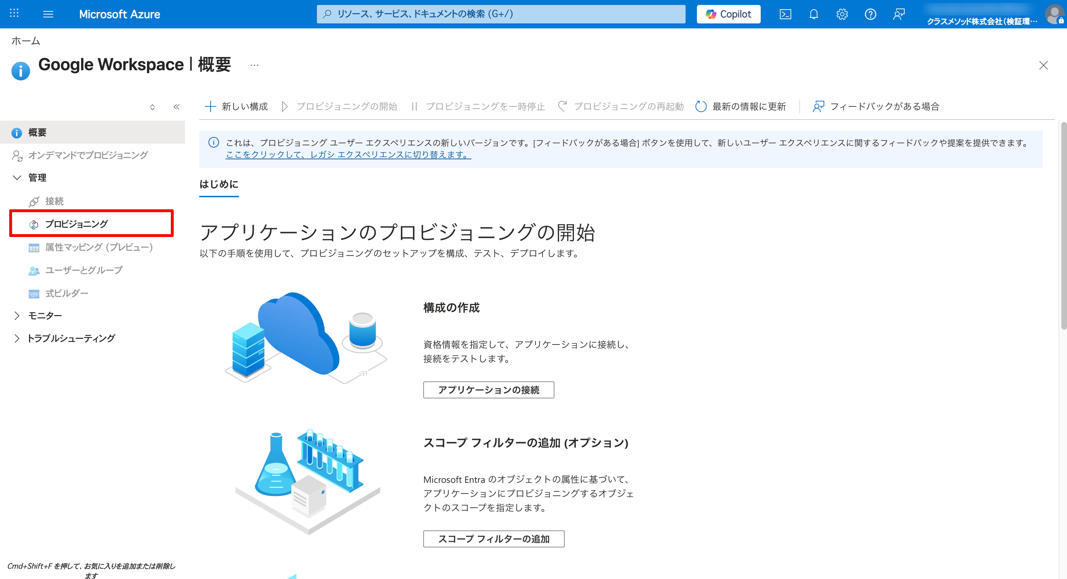Viewport: 1067px width, 579px height.
Task: Open ユーザーとグループ settings
Action: click(83, 270)
